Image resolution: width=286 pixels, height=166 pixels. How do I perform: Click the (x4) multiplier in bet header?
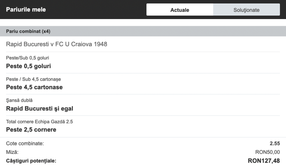(x=48, y=31)
